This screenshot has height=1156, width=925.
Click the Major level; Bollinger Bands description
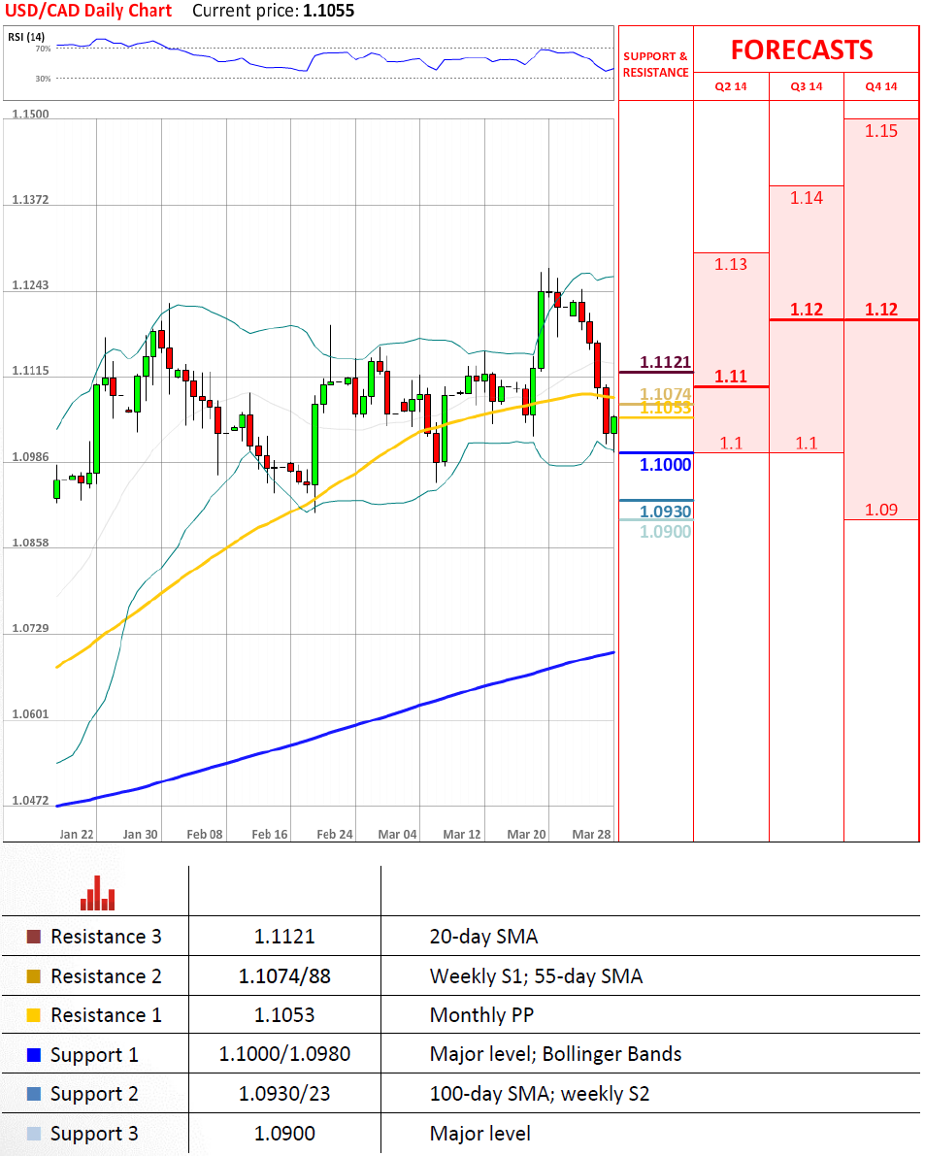pyautogui.click(x=556, y=1054)
